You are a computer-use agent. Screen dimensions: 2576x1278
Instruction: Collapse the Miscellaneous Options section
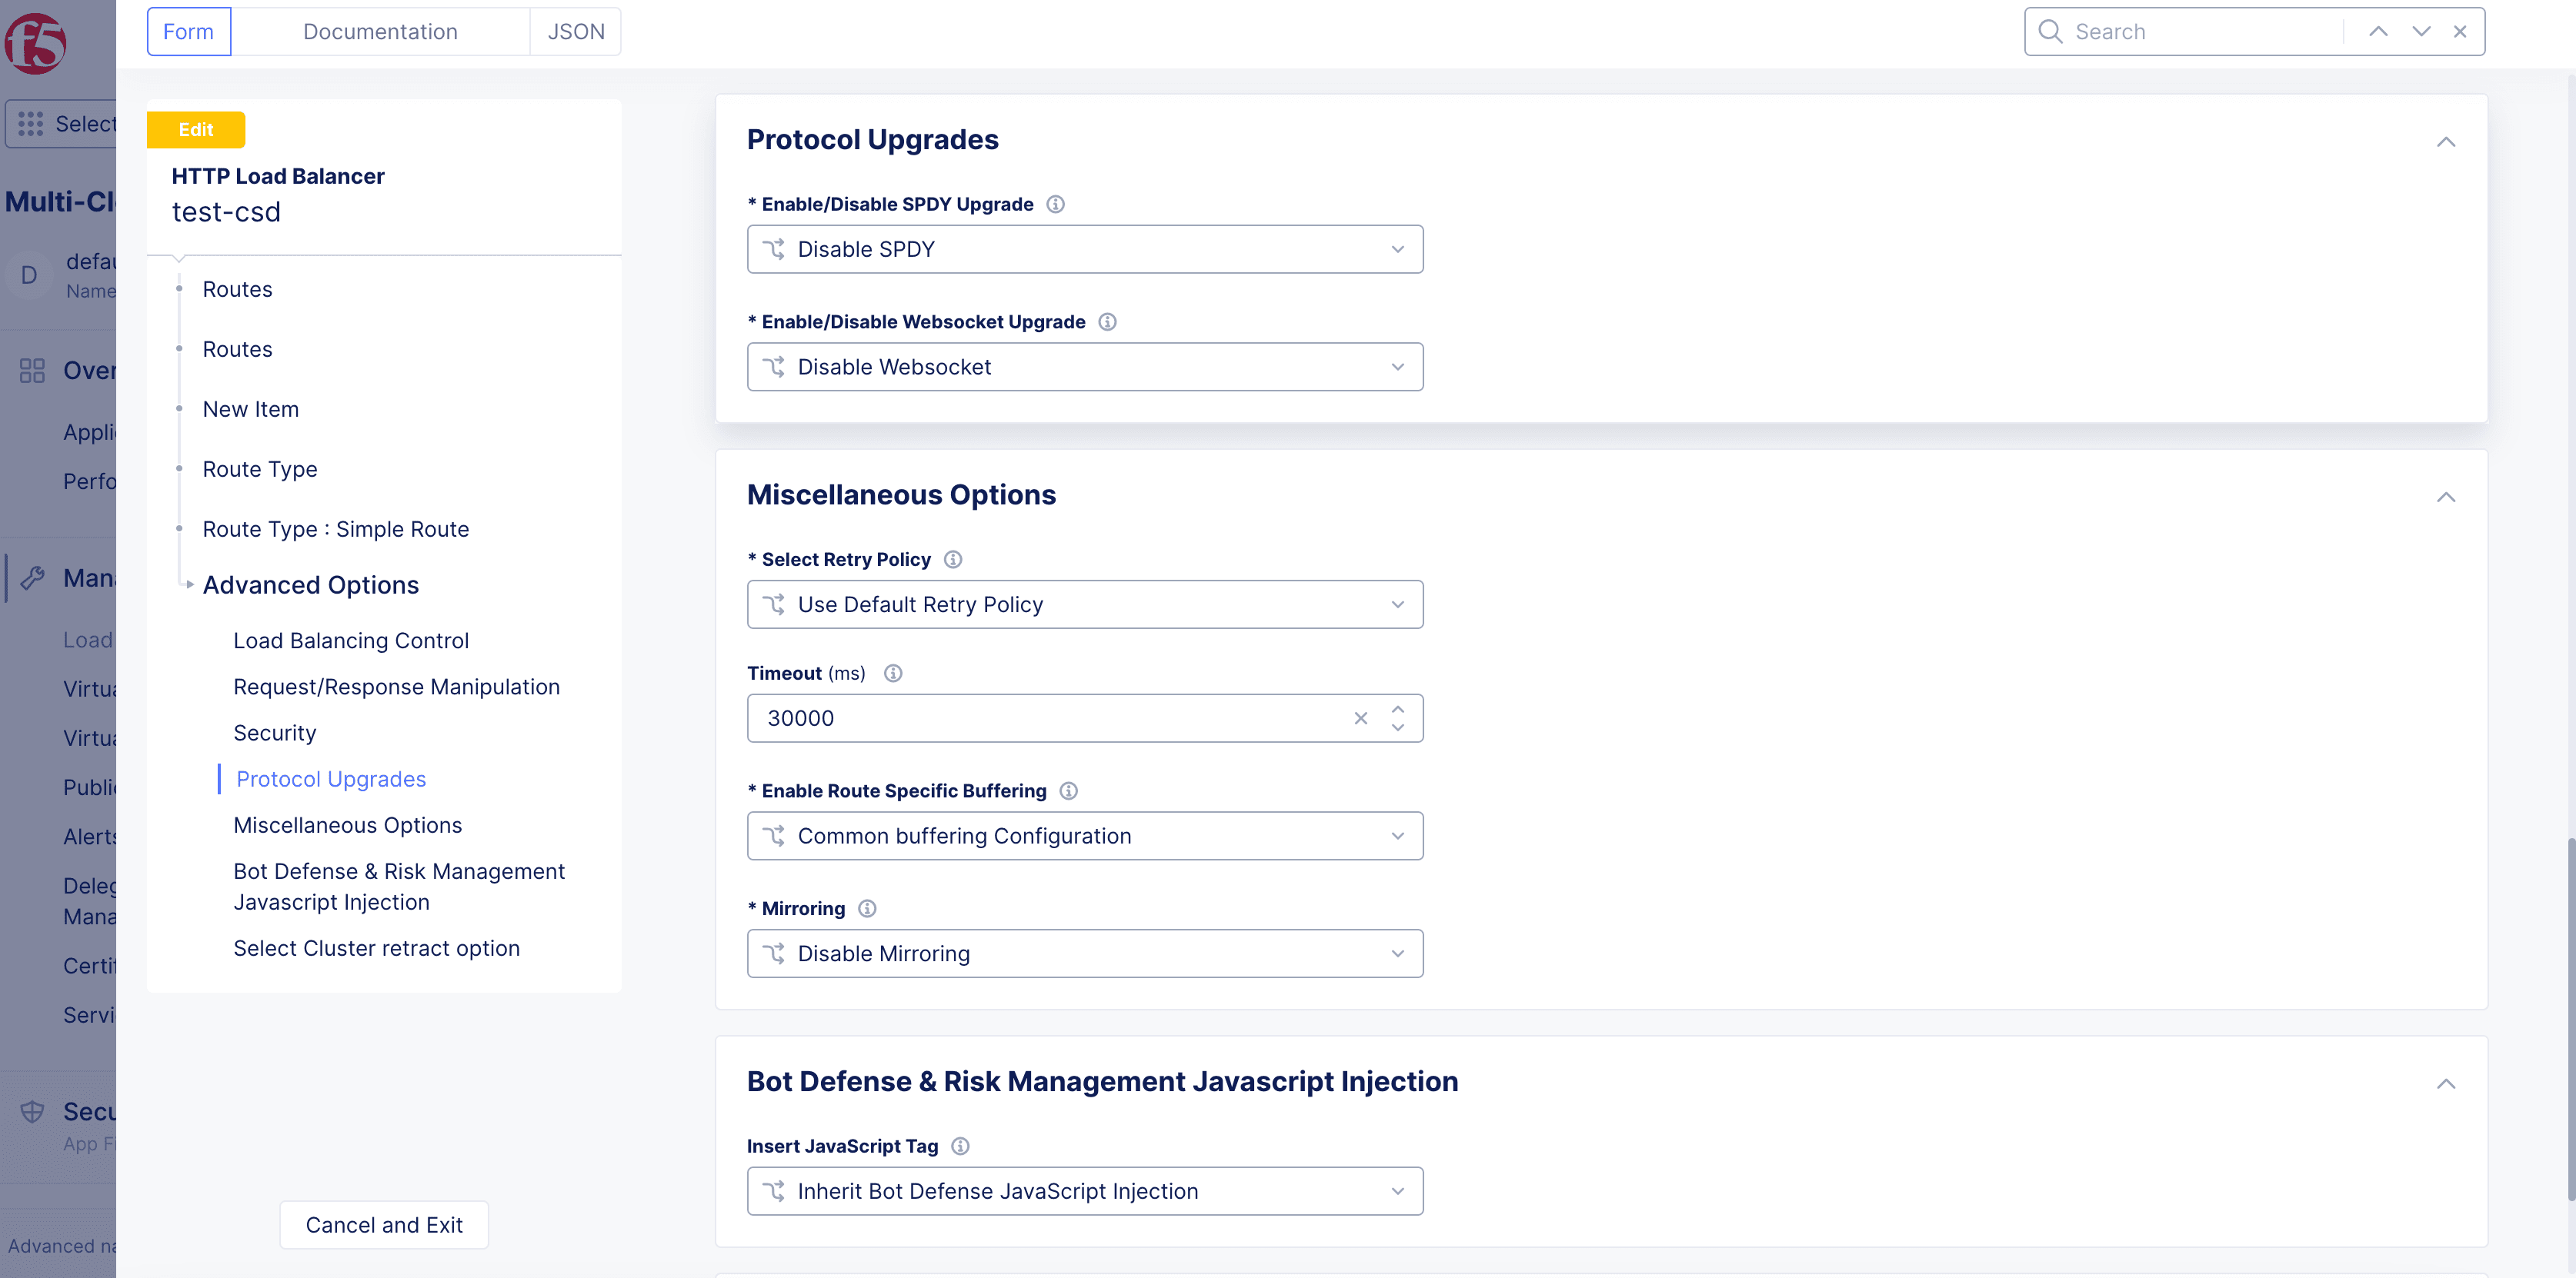(x=2445, y=498)
